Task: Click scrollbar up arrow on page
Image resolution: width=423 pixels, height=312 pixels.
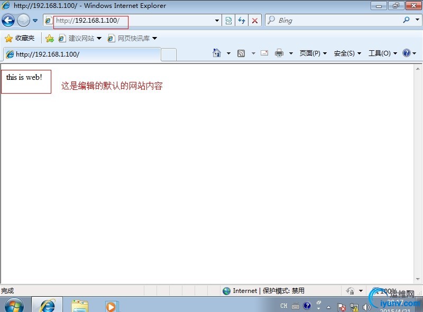Action: click(x=418, y=69)
